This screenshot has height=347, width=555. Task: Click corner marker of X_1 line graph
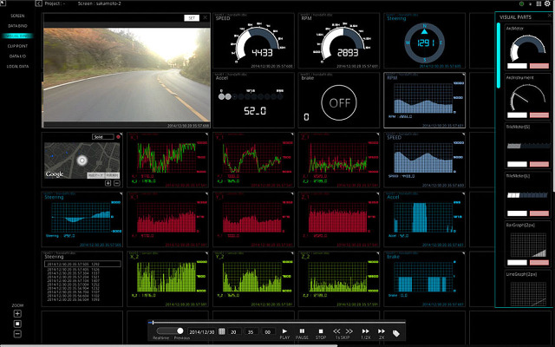[x=206, y=134]
